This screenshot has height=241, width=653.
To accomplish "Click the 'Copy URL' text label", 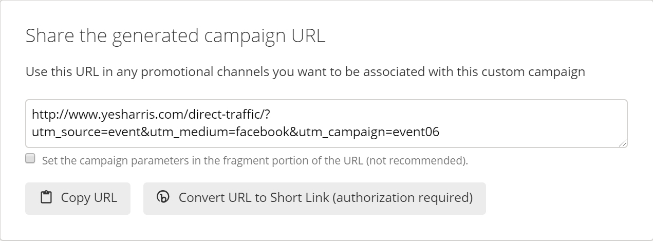I will click(x=89, y=198).
